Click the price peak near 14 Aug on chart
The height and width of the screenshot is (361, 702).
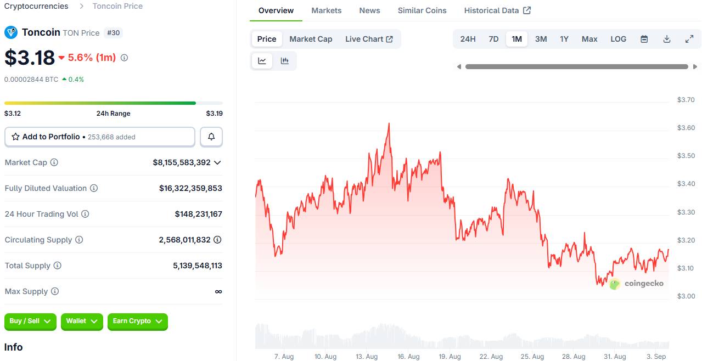pyautogui.click(x=389, y=124)
